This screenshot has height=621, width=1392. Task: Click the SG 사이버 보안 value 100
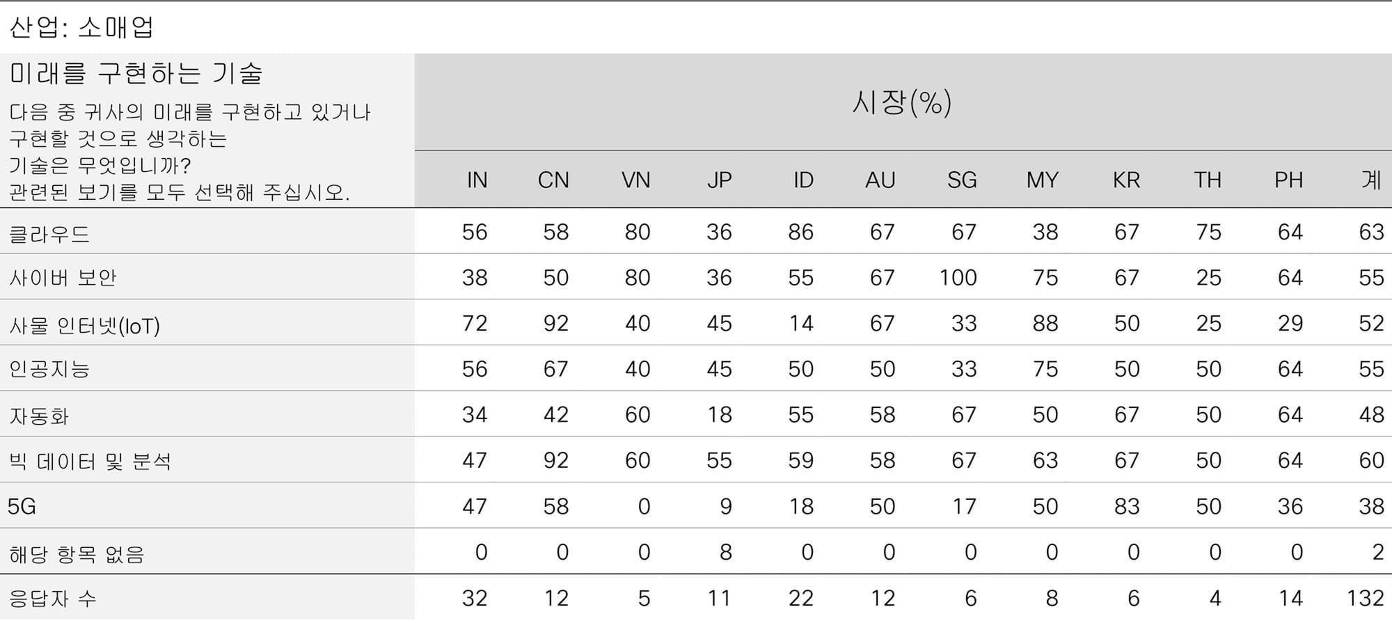tap(958, 278)
